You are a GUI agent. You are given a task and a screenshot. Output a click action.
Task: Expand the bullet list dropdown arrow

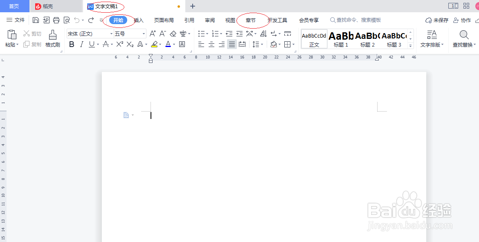click(207, 34)
